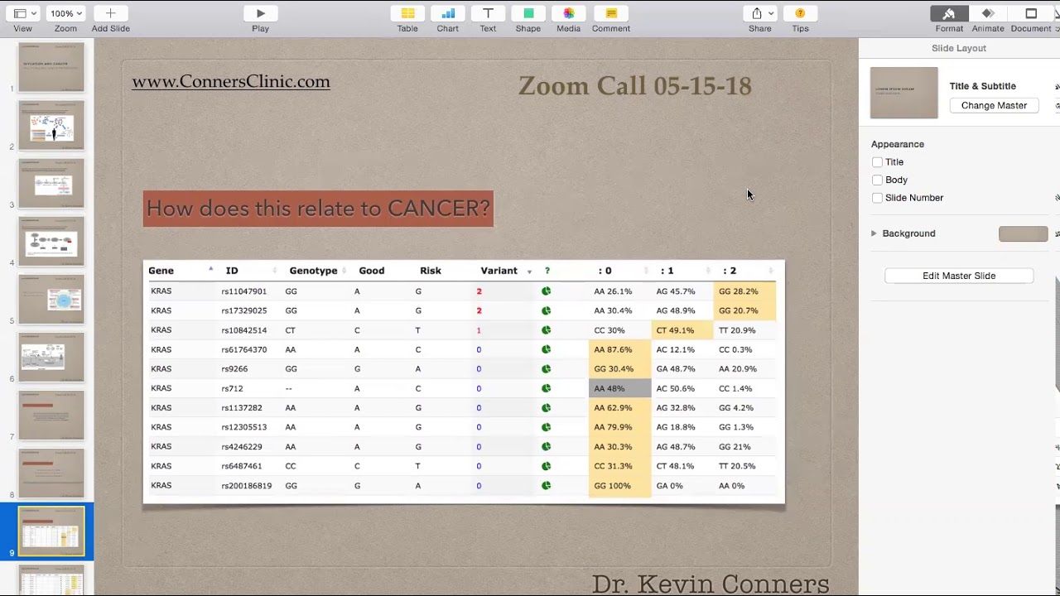Click the Background color swatch

coord(1023,233)
